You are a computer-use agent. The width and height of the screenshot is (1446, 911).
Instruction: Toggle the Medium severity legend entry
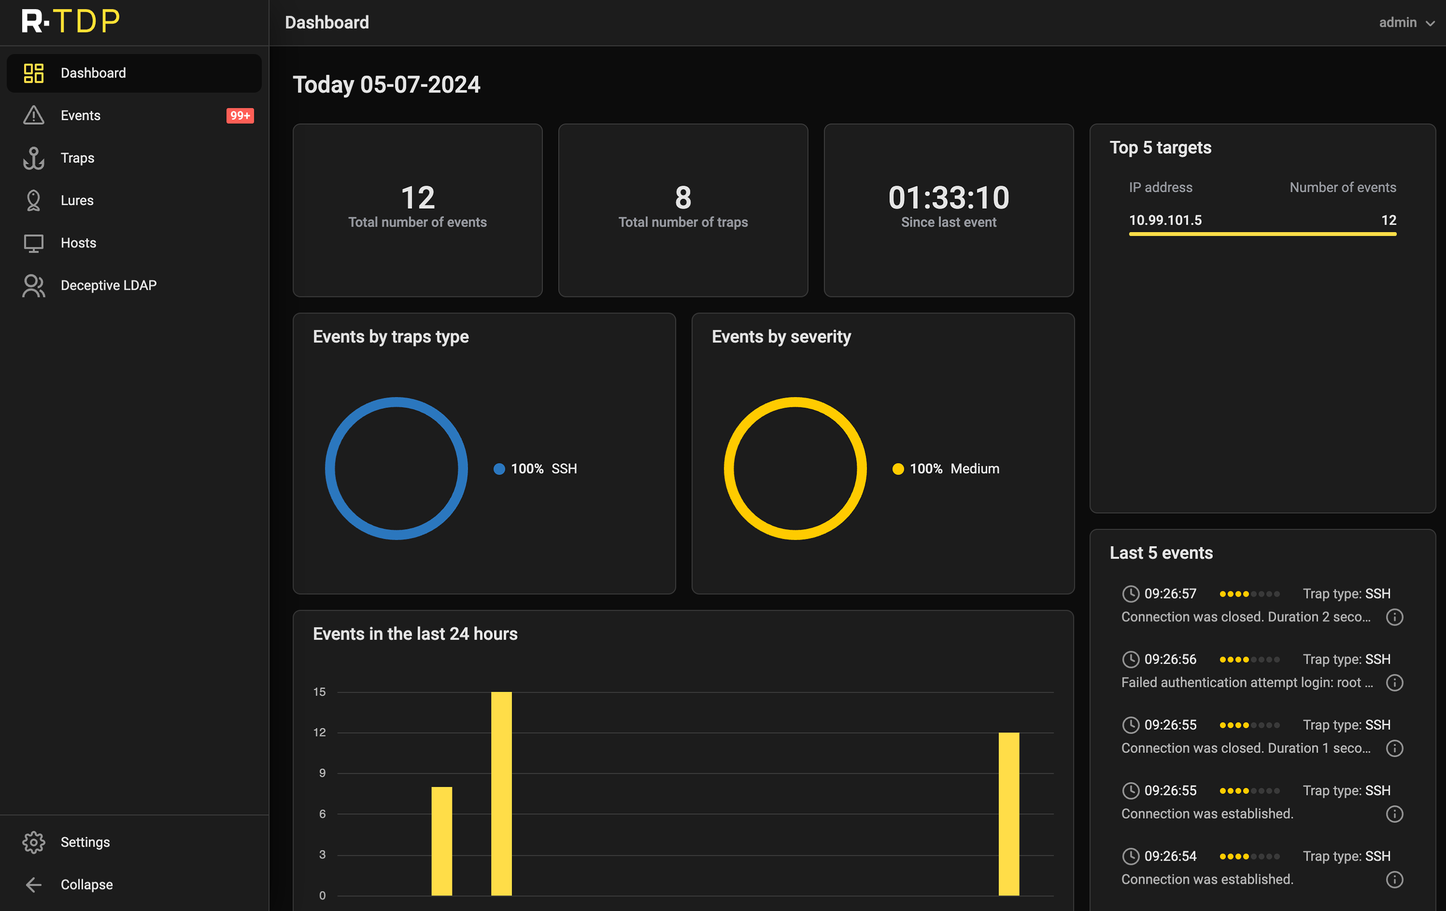point(946,469)
